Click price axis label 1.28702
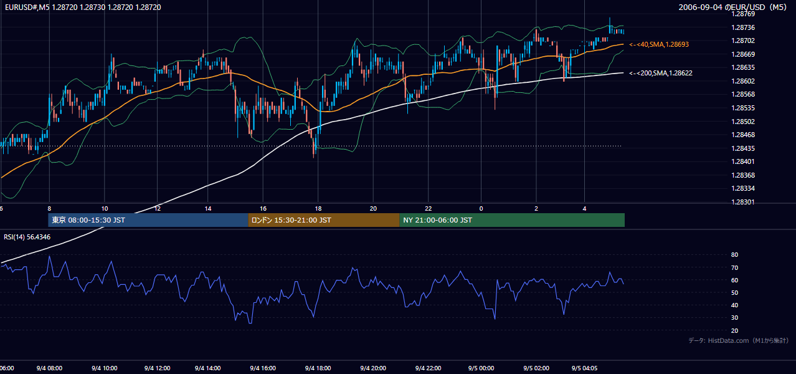The height and width of the screenshot is (374, 796). click(743, 41)
